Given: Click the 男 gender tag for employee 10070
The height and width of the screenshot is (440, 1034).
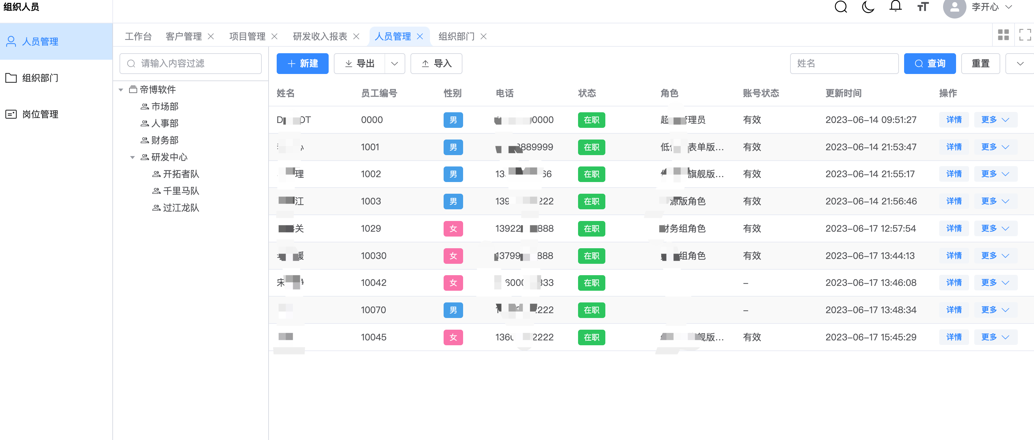Looking at the screenshot, I should pos(453,310).
